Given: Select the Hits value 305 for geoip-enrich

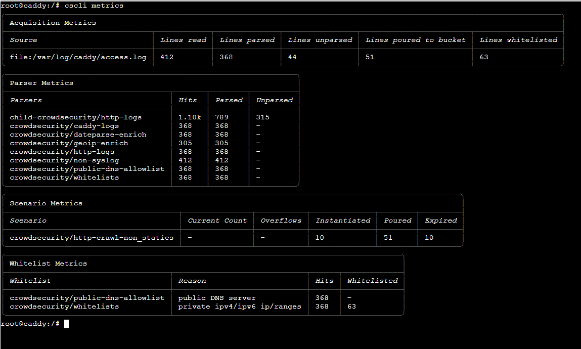Looking at the screenshot, I should point(185,143).
